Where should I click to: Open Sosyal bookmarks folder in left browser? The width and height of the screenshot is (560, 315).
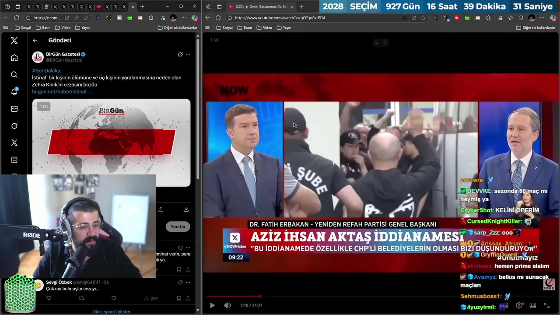click(23, 28)
